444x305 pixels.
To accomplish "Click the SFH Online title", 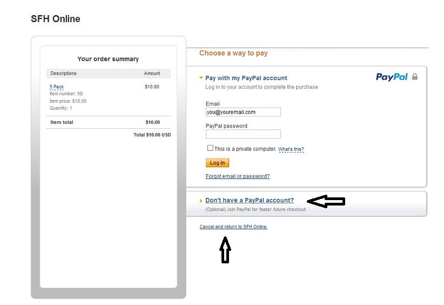I will click(x=56, y=19).
